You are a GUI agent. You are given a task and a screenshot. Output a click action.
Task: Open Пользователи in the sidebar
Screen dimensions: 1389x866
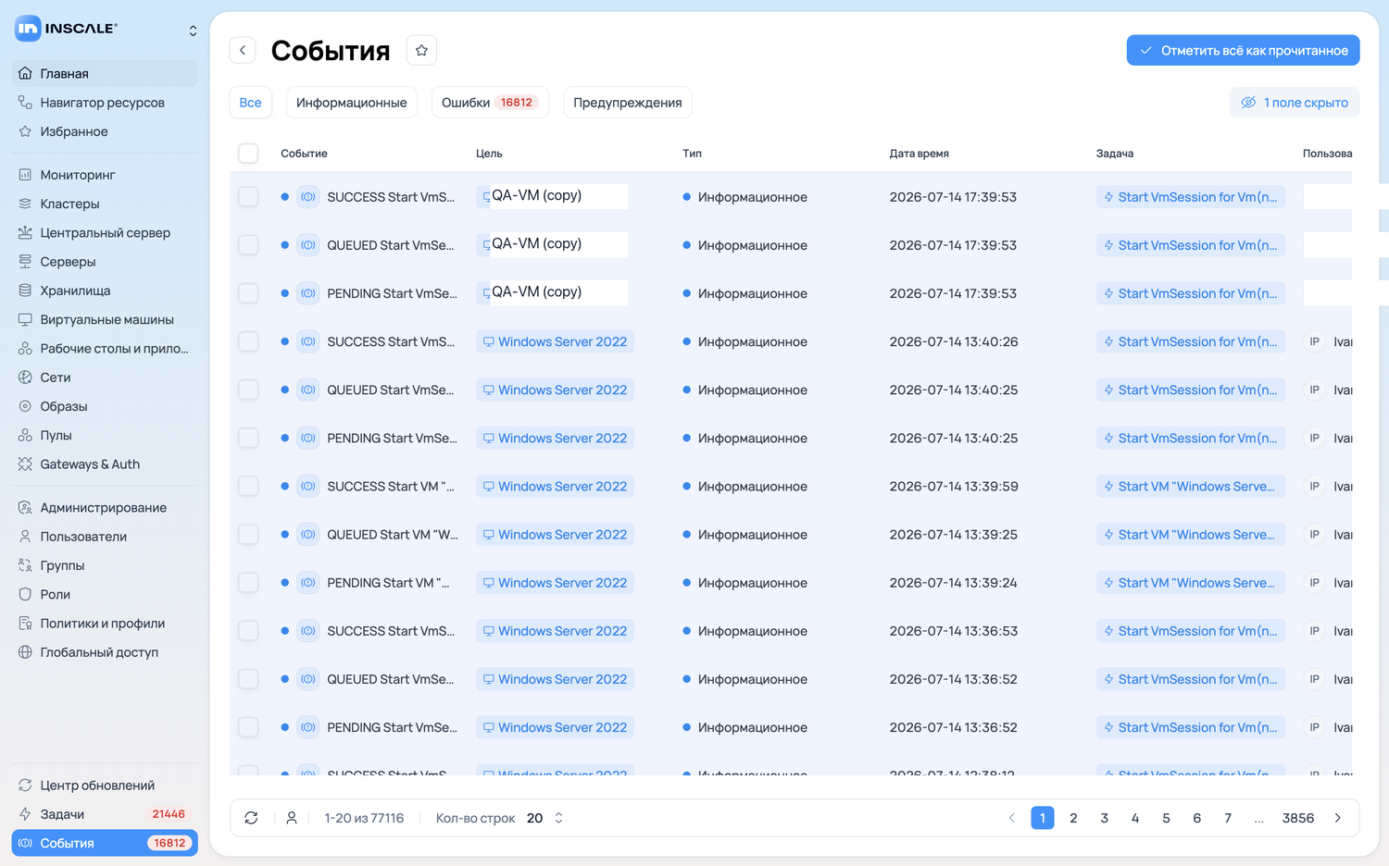pos(105,537)
